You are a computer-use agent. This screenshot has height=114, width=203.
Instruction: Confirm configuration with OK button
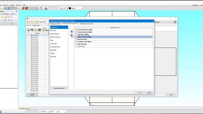pos(140,93)
